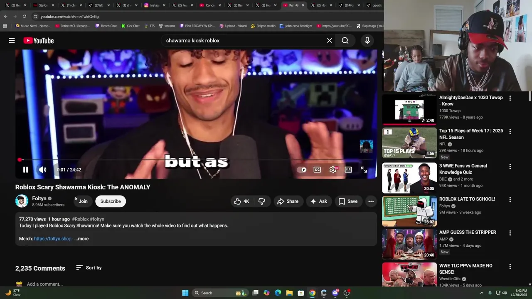532x299 pixels.
Task: Open the YouTube guide hamburger menu
Action: pyautogui.click(x=12, y=40)
